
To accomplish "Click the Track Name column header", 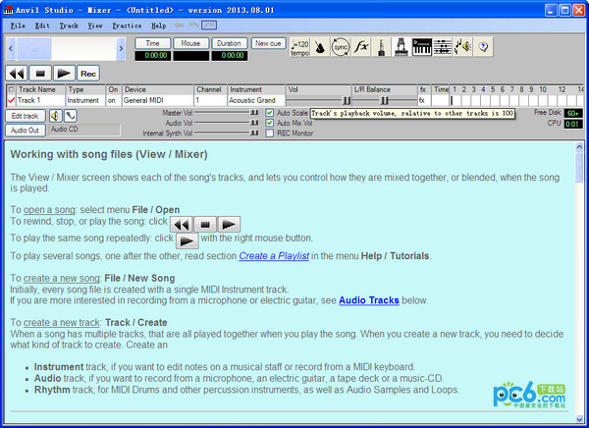I will [x=40, y=89].
